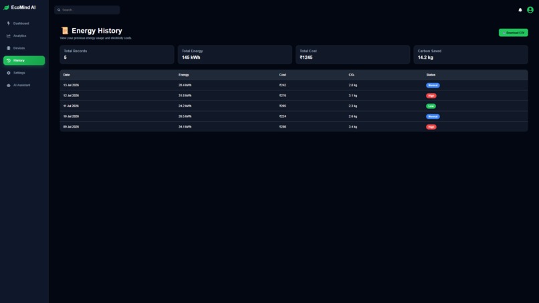
Task: Click the Low status badge
Action: [431, 106]
